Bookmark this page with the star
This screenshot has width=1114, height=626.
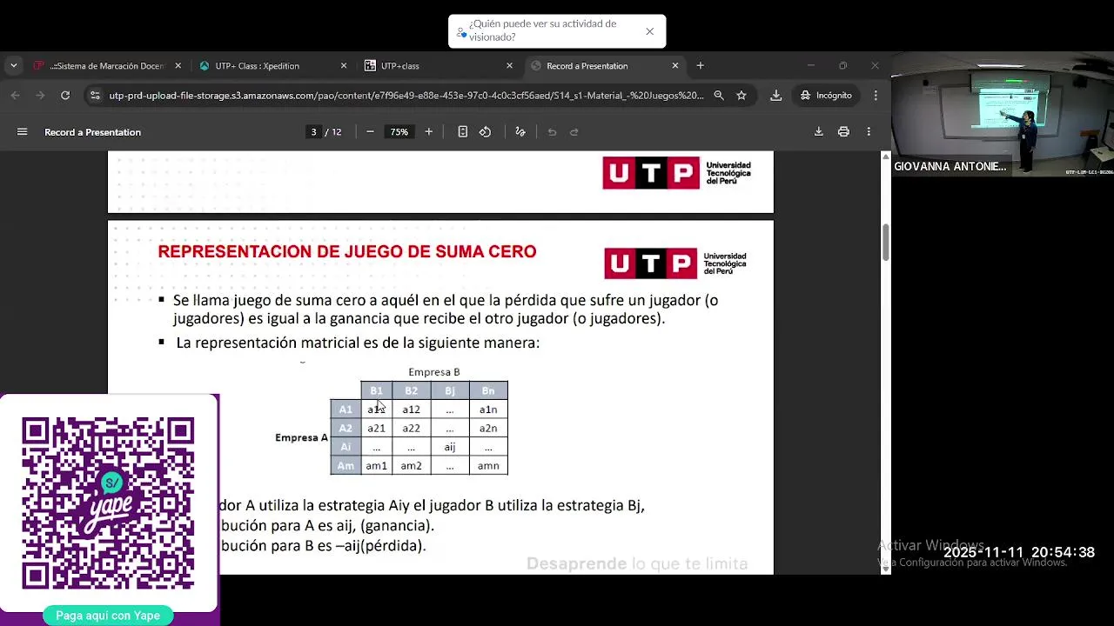click(742, 96)
